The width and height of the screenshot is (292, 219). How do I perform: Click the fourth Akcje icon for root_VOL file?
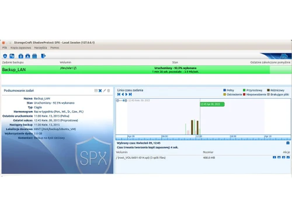coord(288,157)
